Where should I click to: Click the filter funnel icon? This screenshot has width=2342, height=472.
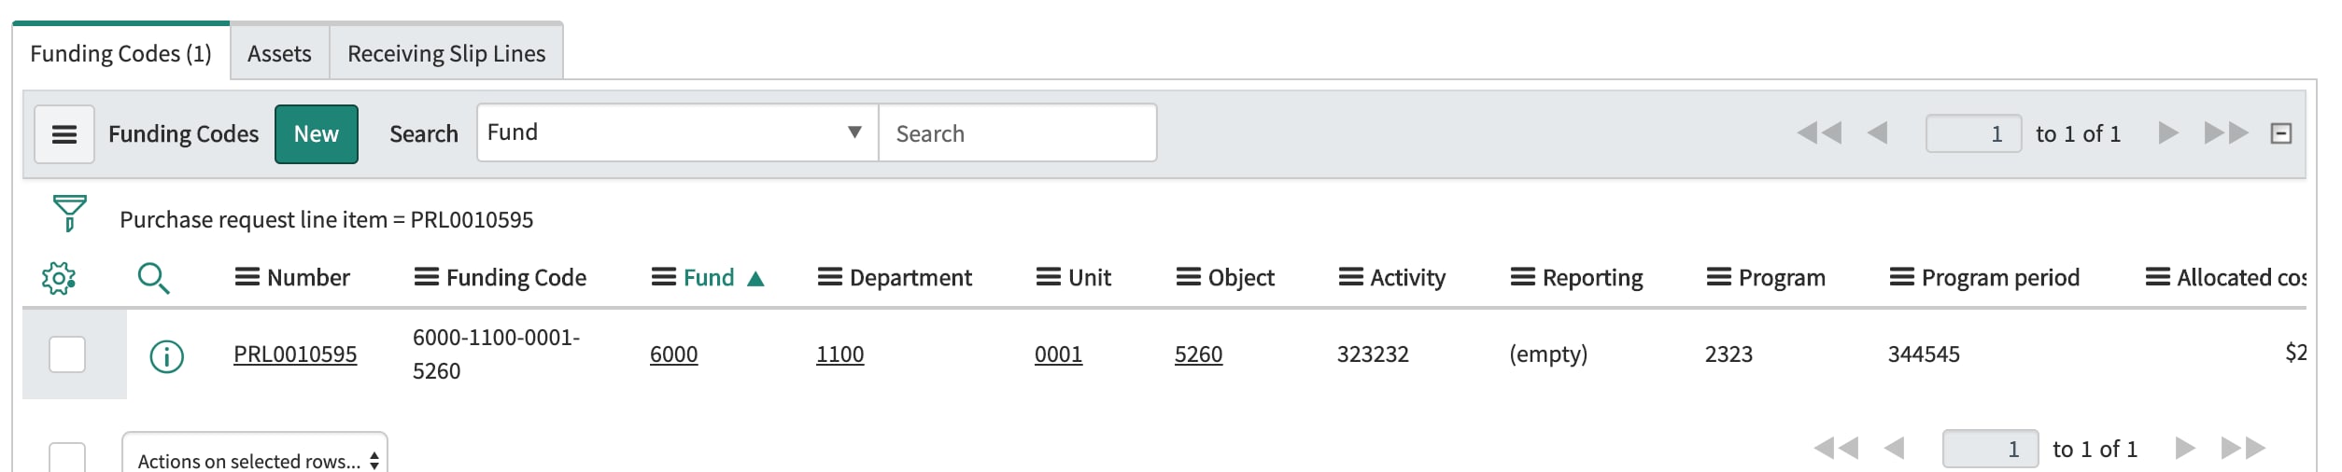pyautogui.click(x=70, y=214)
